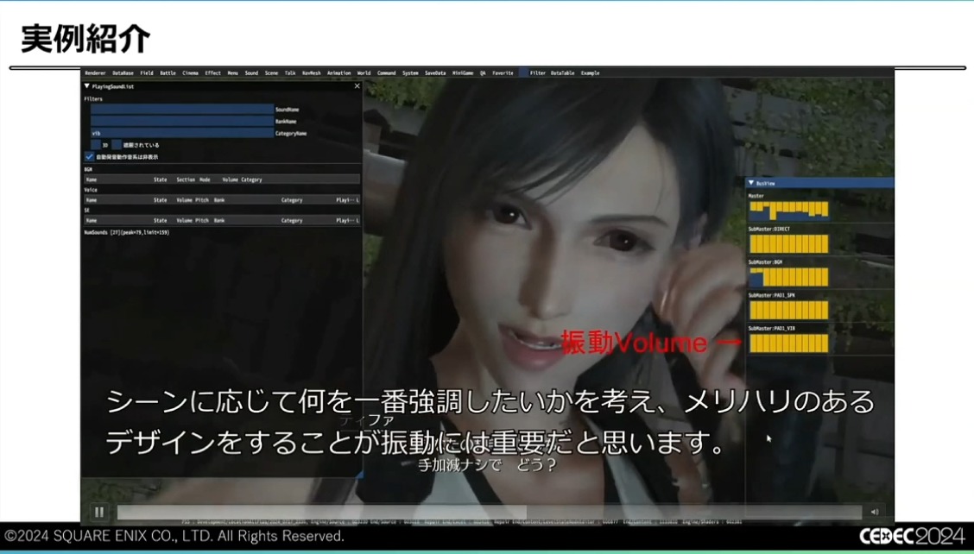Click the Filters section label

pyautogui.click(x=93, y=98)
